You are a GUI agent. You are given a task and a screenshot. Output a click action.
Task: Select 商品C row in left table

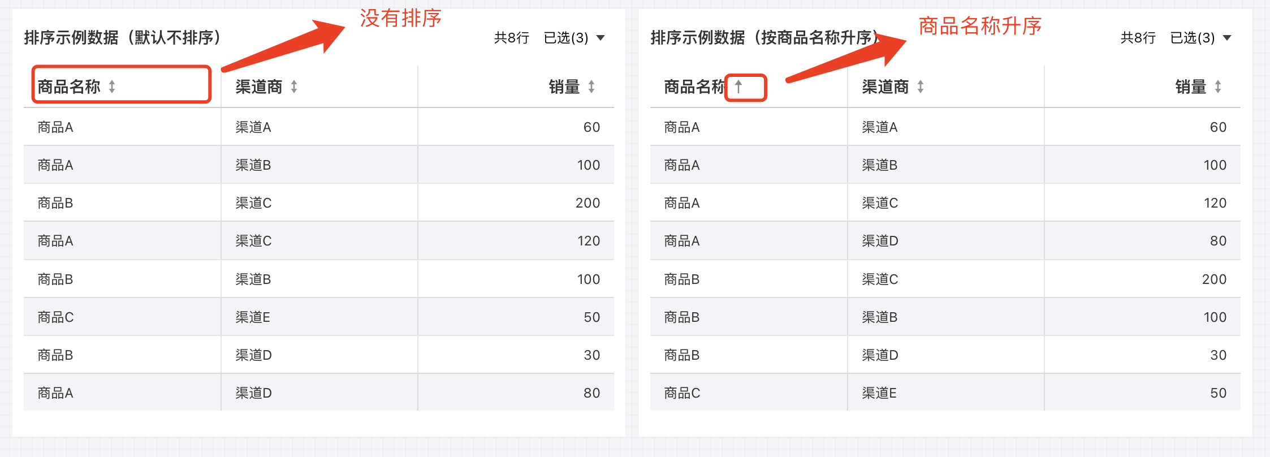55,317
